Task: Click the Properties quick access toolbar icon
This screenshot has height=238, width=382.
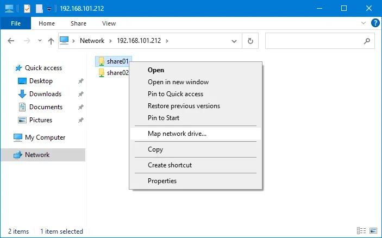Action: point(27,9)
